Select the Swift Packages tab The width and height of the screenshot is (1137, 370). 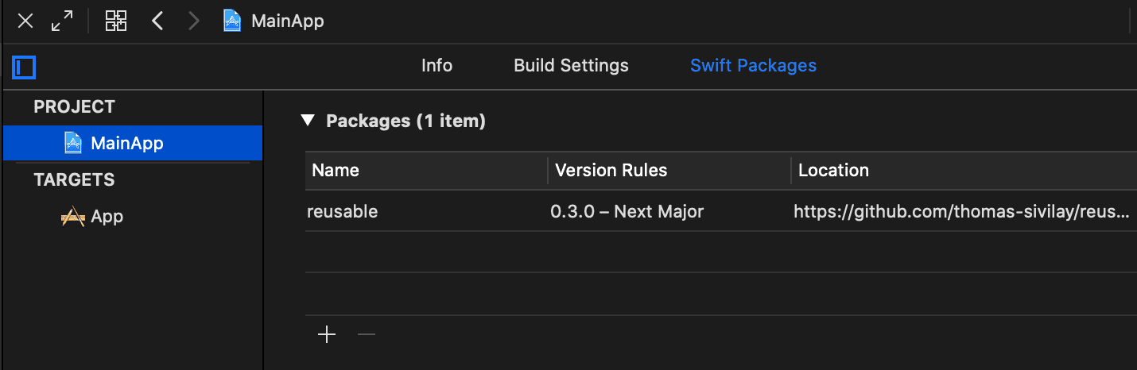(753, 66)
